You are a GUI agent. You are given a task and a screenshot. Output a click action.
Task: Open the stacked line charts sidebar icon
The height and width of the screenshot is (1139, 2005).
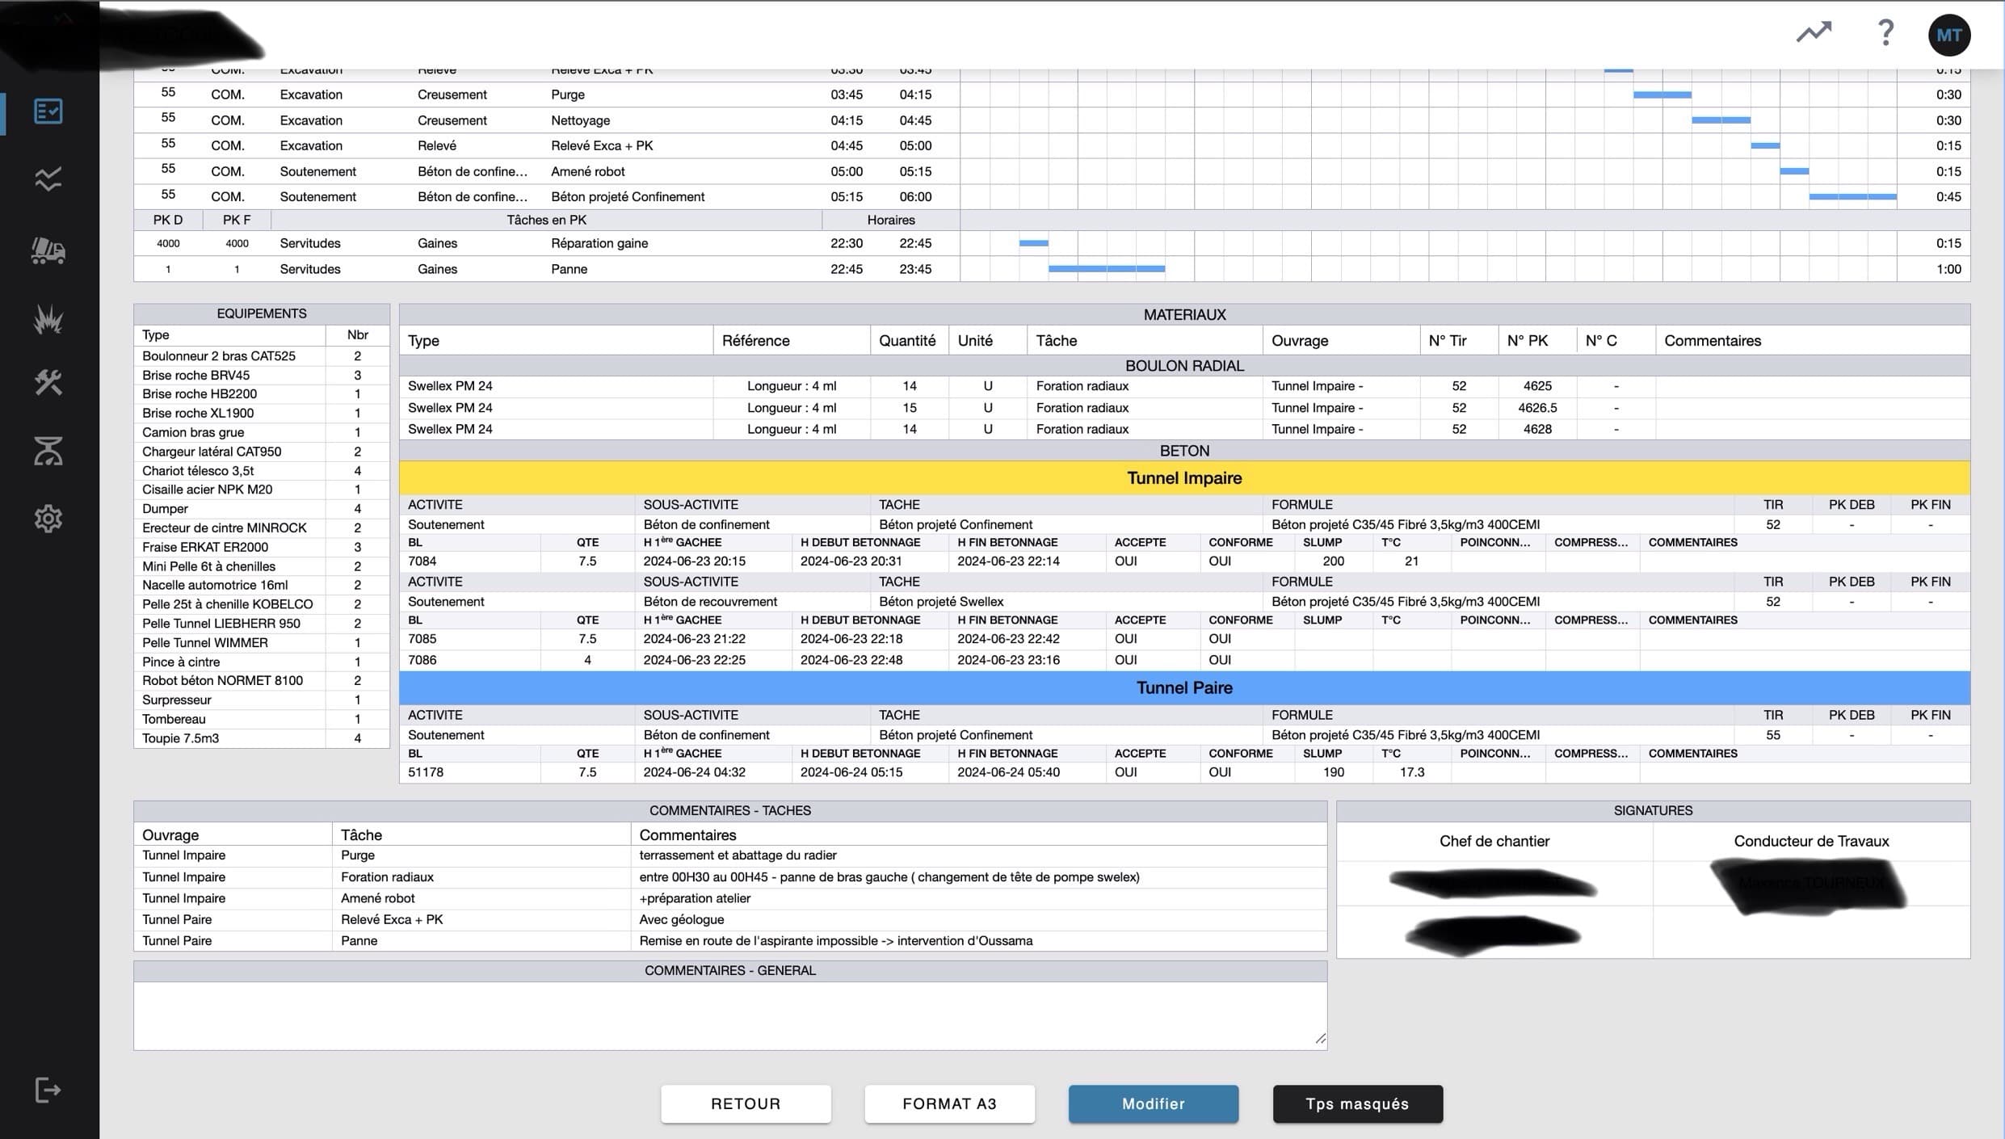tap(48, 179)
